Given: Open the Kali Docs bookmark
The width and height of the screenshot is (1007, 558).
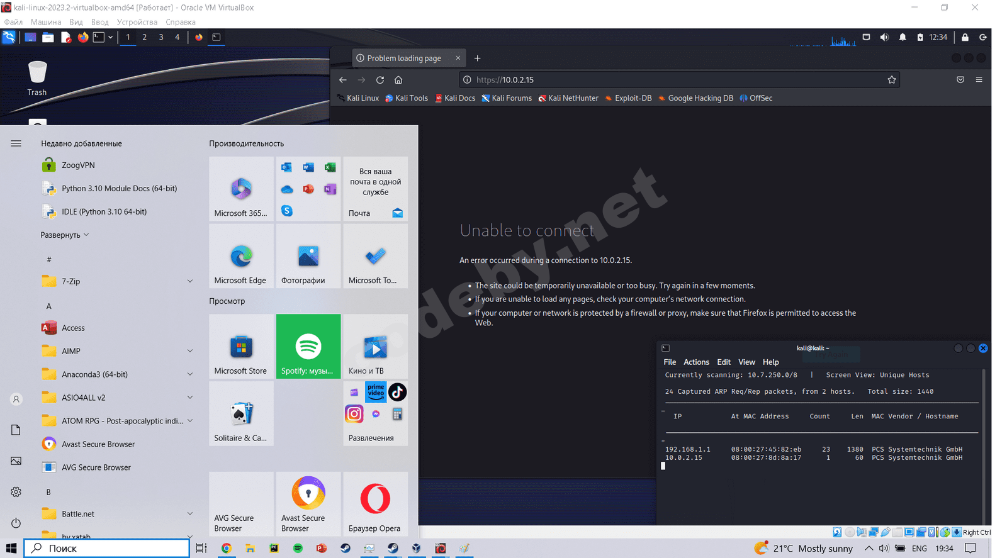Looking at the screenshot, I should (455, 98).
